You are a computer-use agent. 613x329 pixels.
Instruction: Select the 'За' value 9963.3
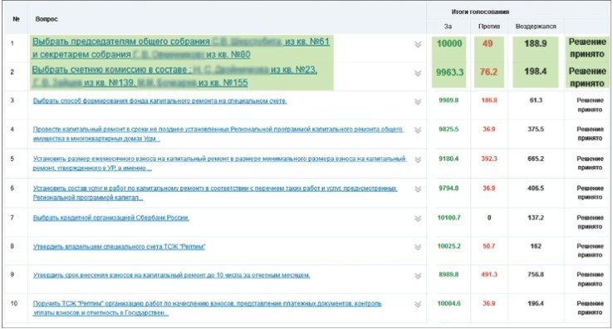(449, 72)
